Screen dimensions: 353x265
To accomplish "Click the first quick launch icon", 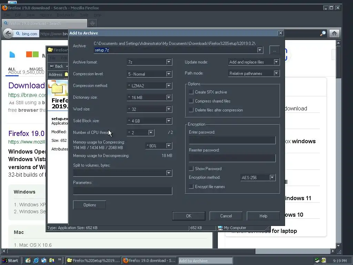I will 28,261.
